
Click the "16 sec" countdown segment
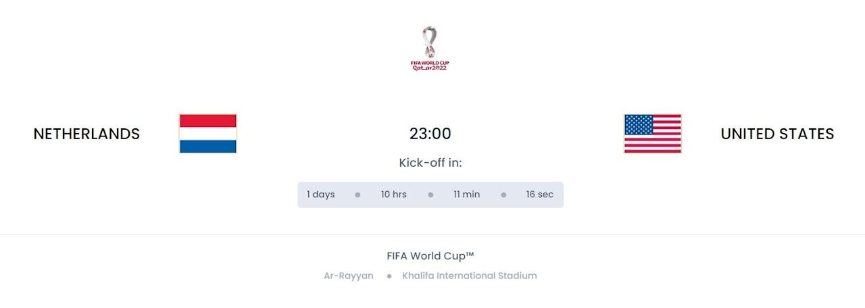tap(540, 195)
